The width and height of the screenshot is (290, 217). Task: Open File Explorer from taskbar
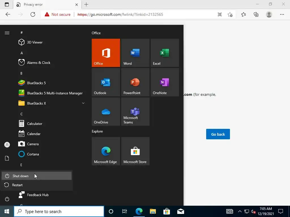point(153,211)
